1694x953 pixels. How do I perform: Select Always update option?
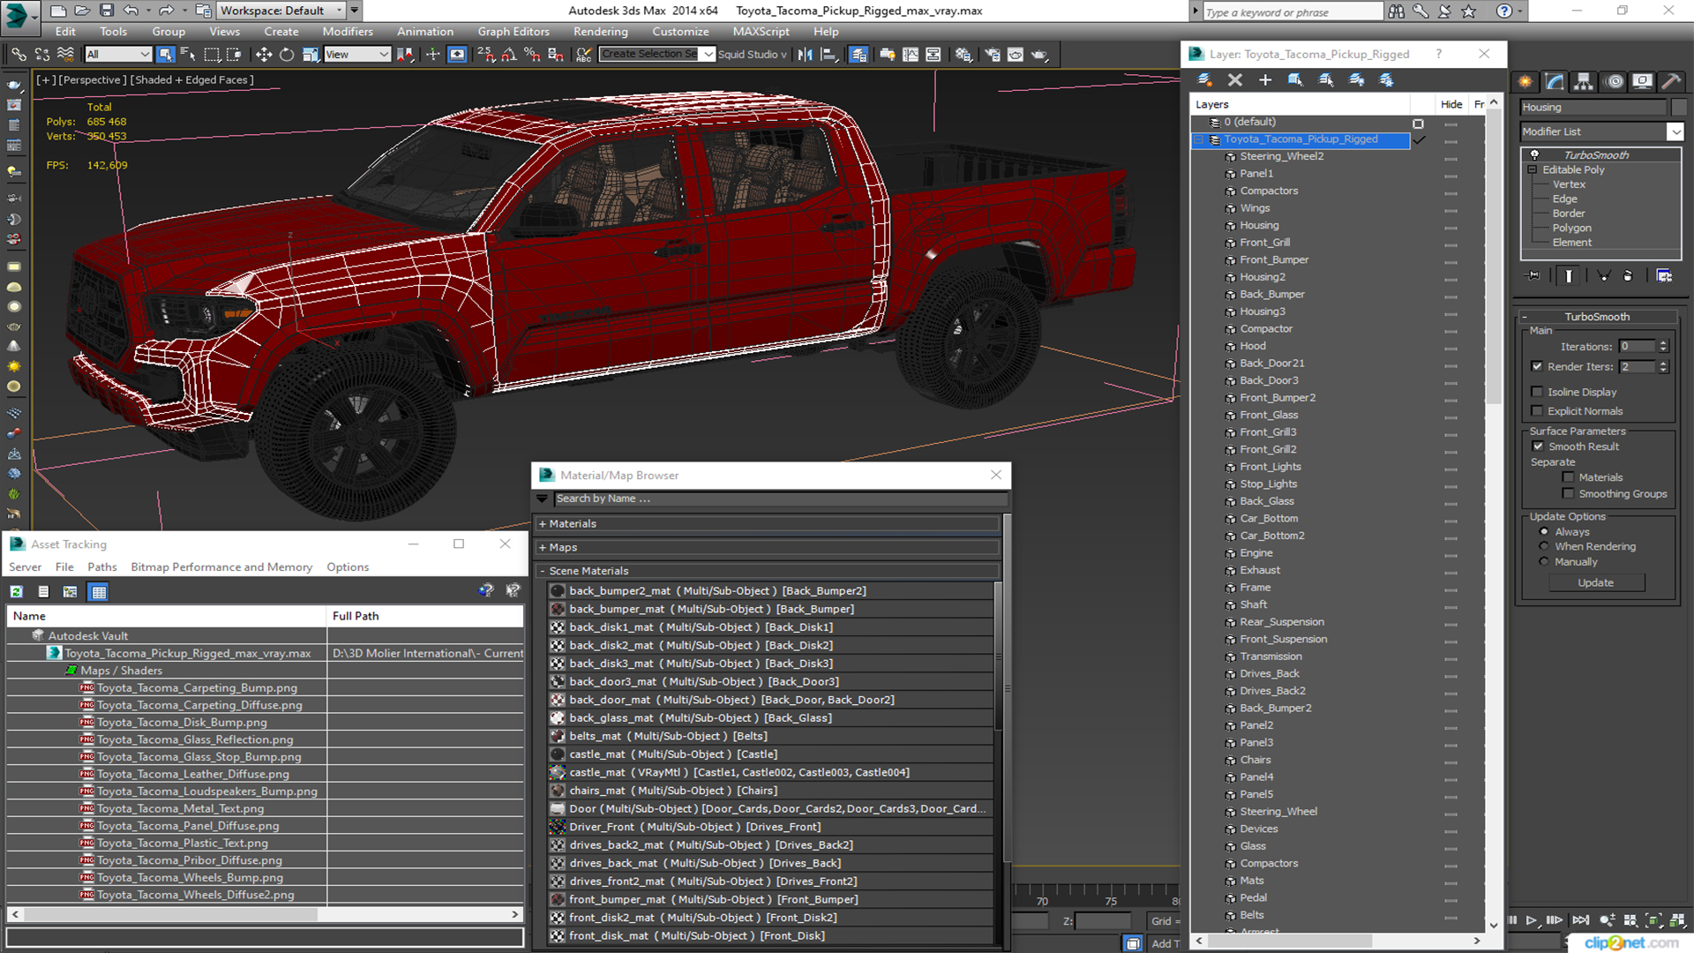pos(1544,532)
